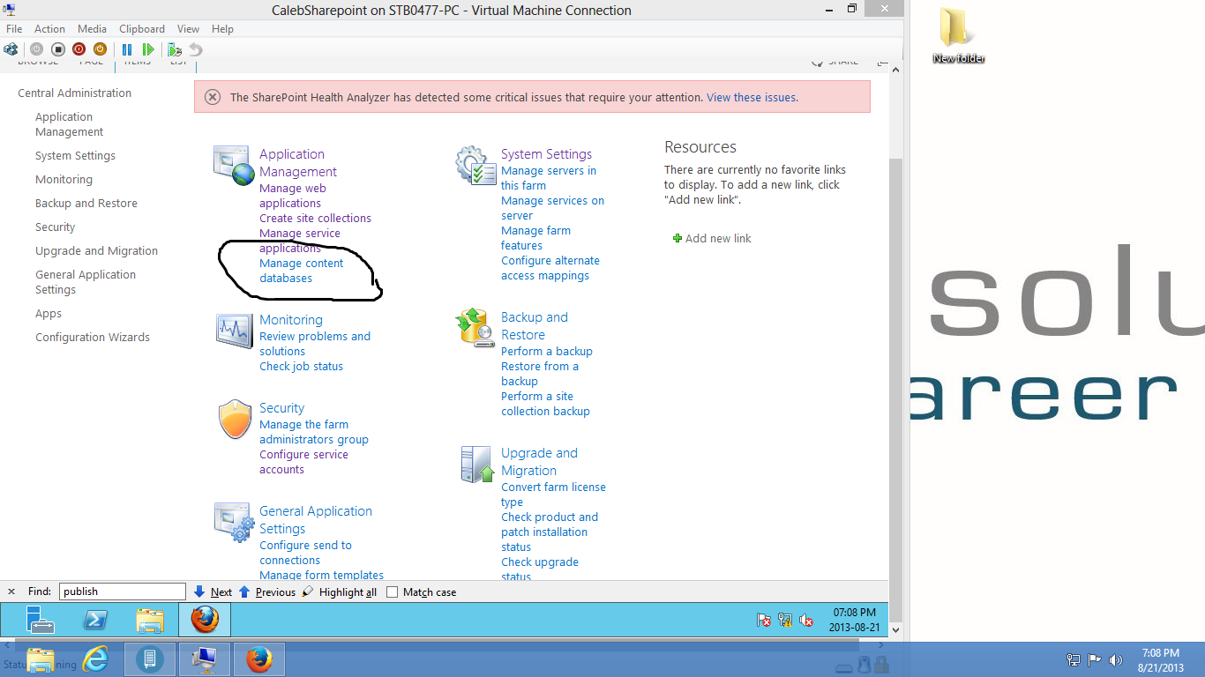Open Manage content databases link
Viewport: 1205px width, 677px height.
(x=302, y=271)
